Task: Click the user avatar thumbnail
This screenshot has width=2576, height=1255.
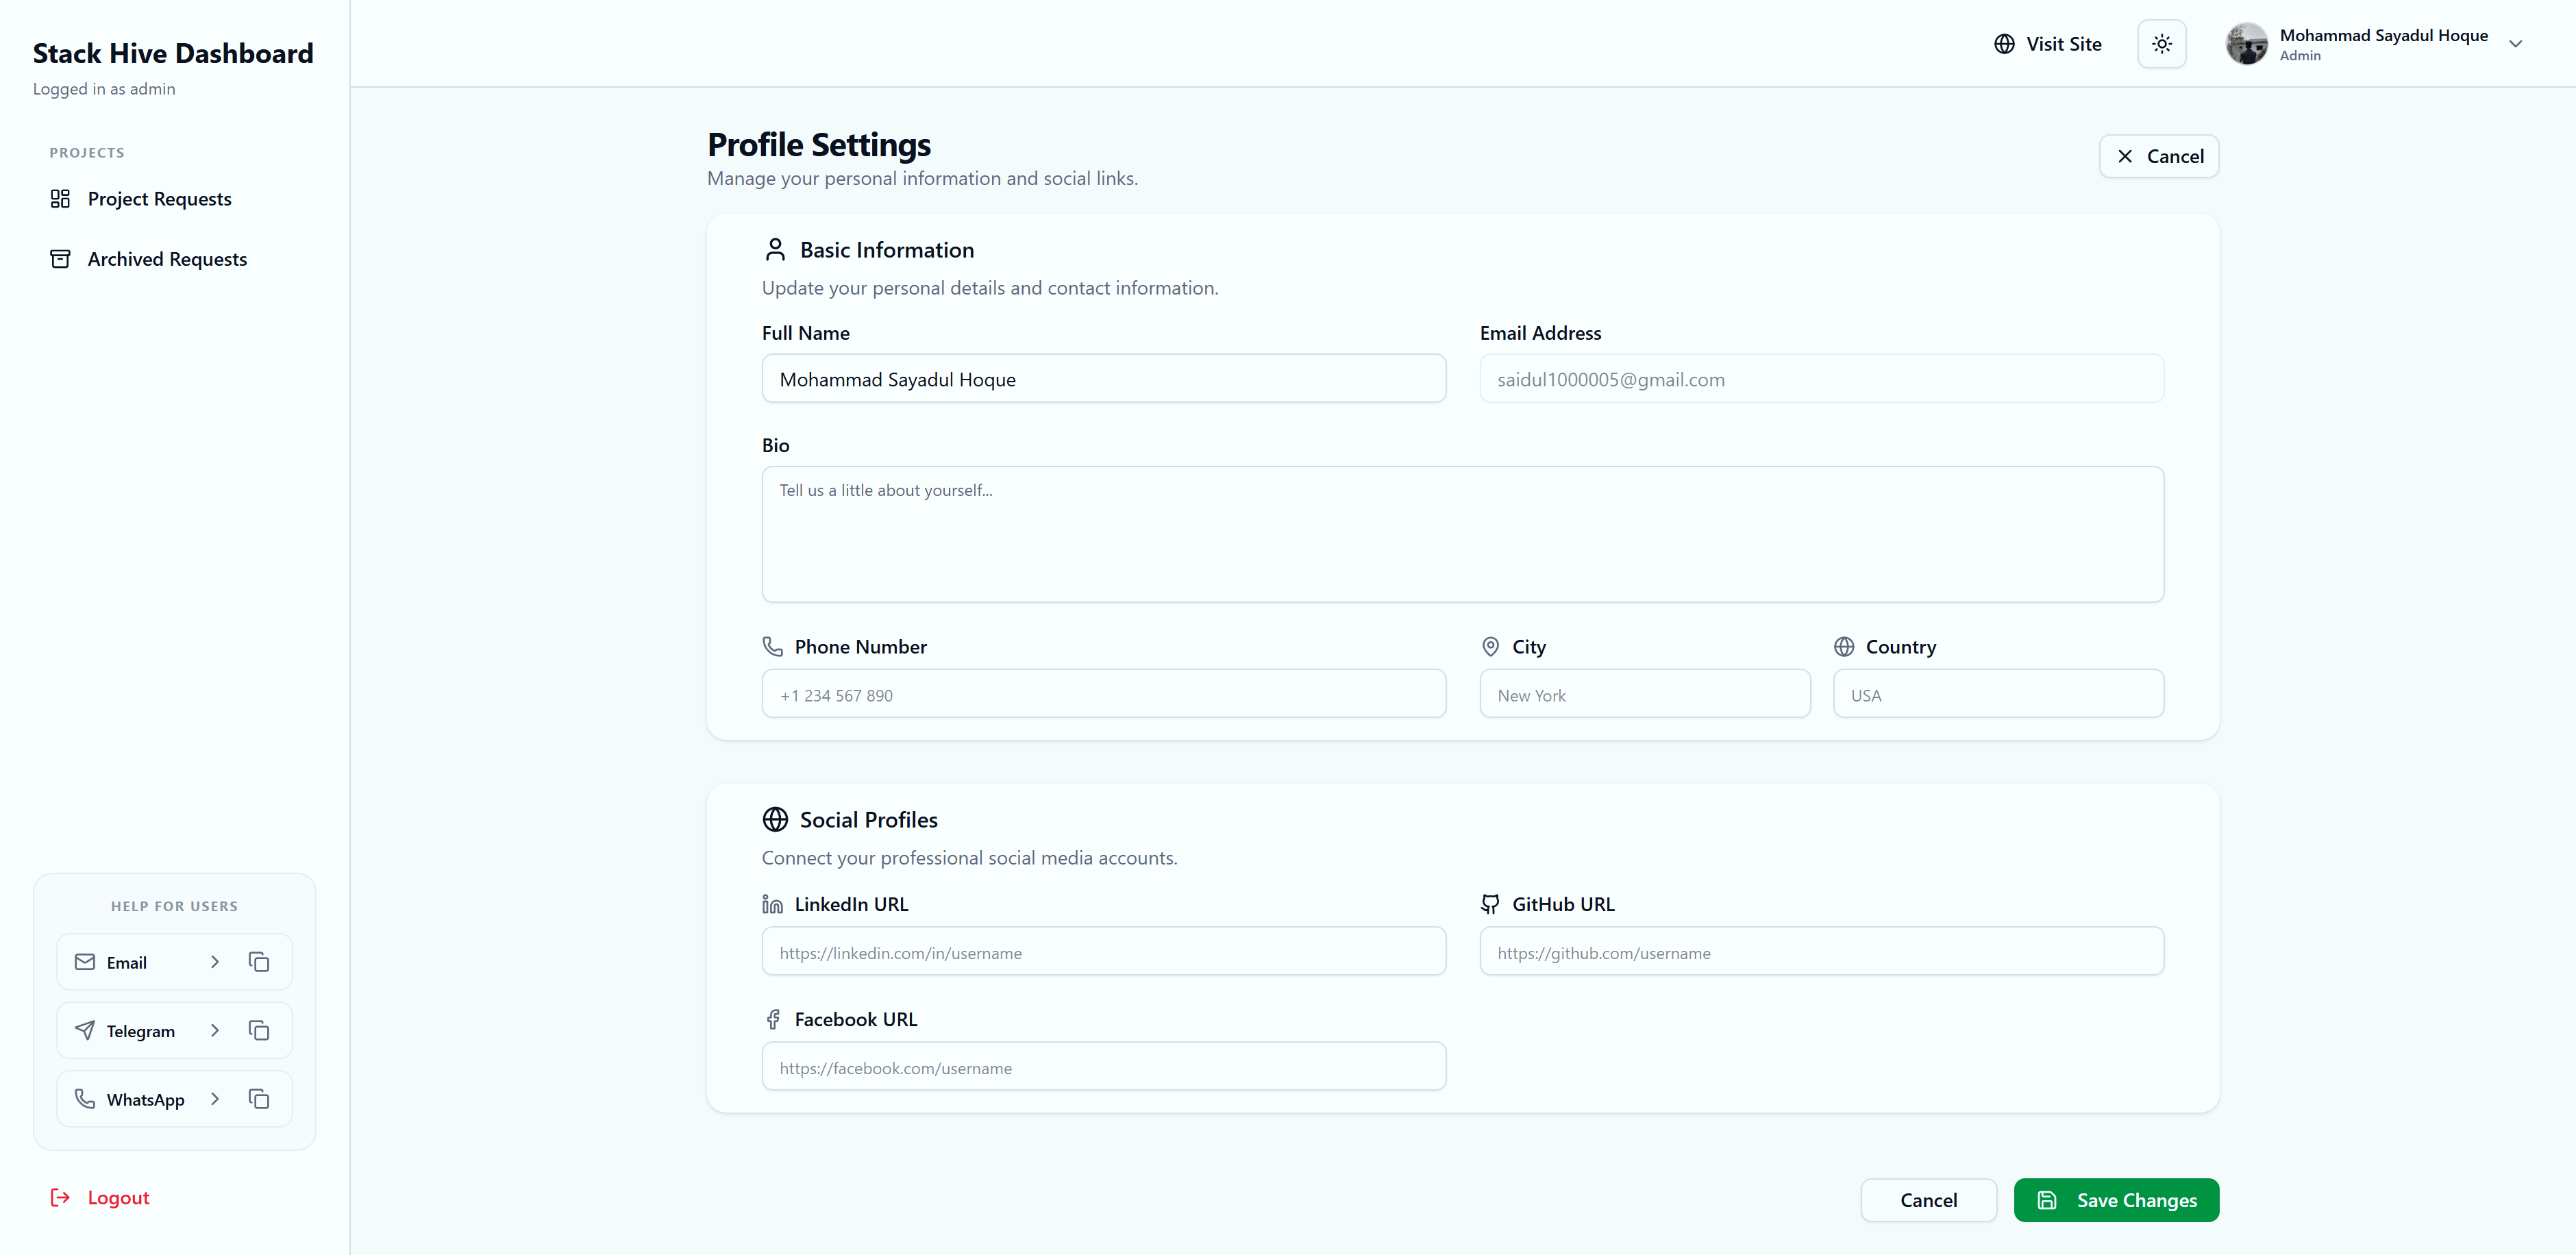Action: [2246, 44]
